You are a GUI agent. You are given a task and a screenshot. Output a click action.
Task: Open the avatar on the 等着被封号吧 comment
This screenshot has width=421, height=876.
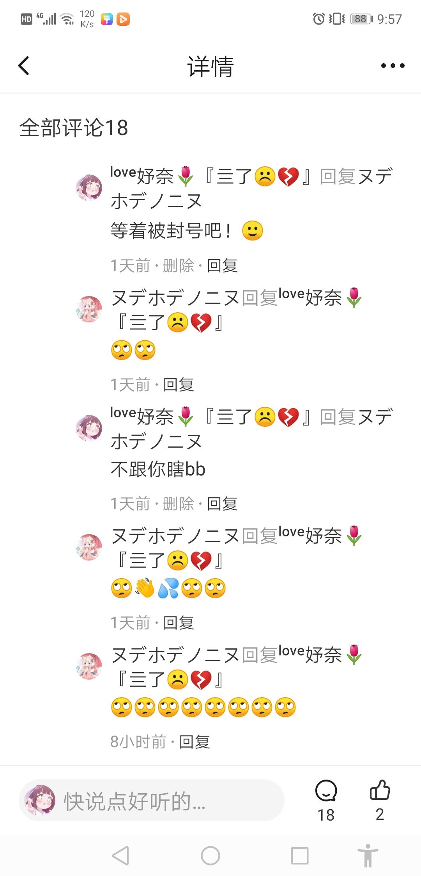pyautogui.click(x=89, y=188)
